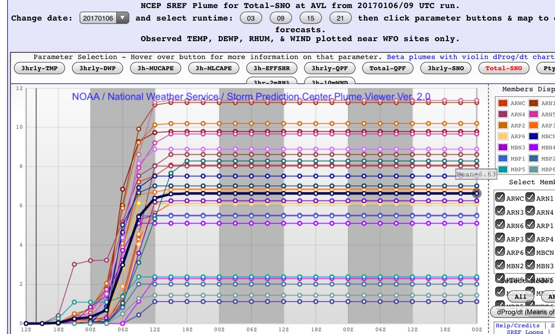Viewport: 555px width, 334px height.
Task: Open Beta plumes with violin dProg/dt link
Action: [x=471, y=57]
